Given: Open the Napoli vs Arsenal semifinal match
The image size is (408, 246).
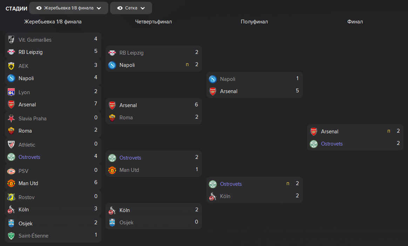Looking at the screenshot, I should (254, 85).
